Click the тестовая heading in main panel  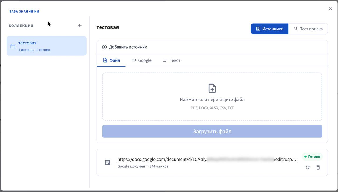tap(108, 27)
